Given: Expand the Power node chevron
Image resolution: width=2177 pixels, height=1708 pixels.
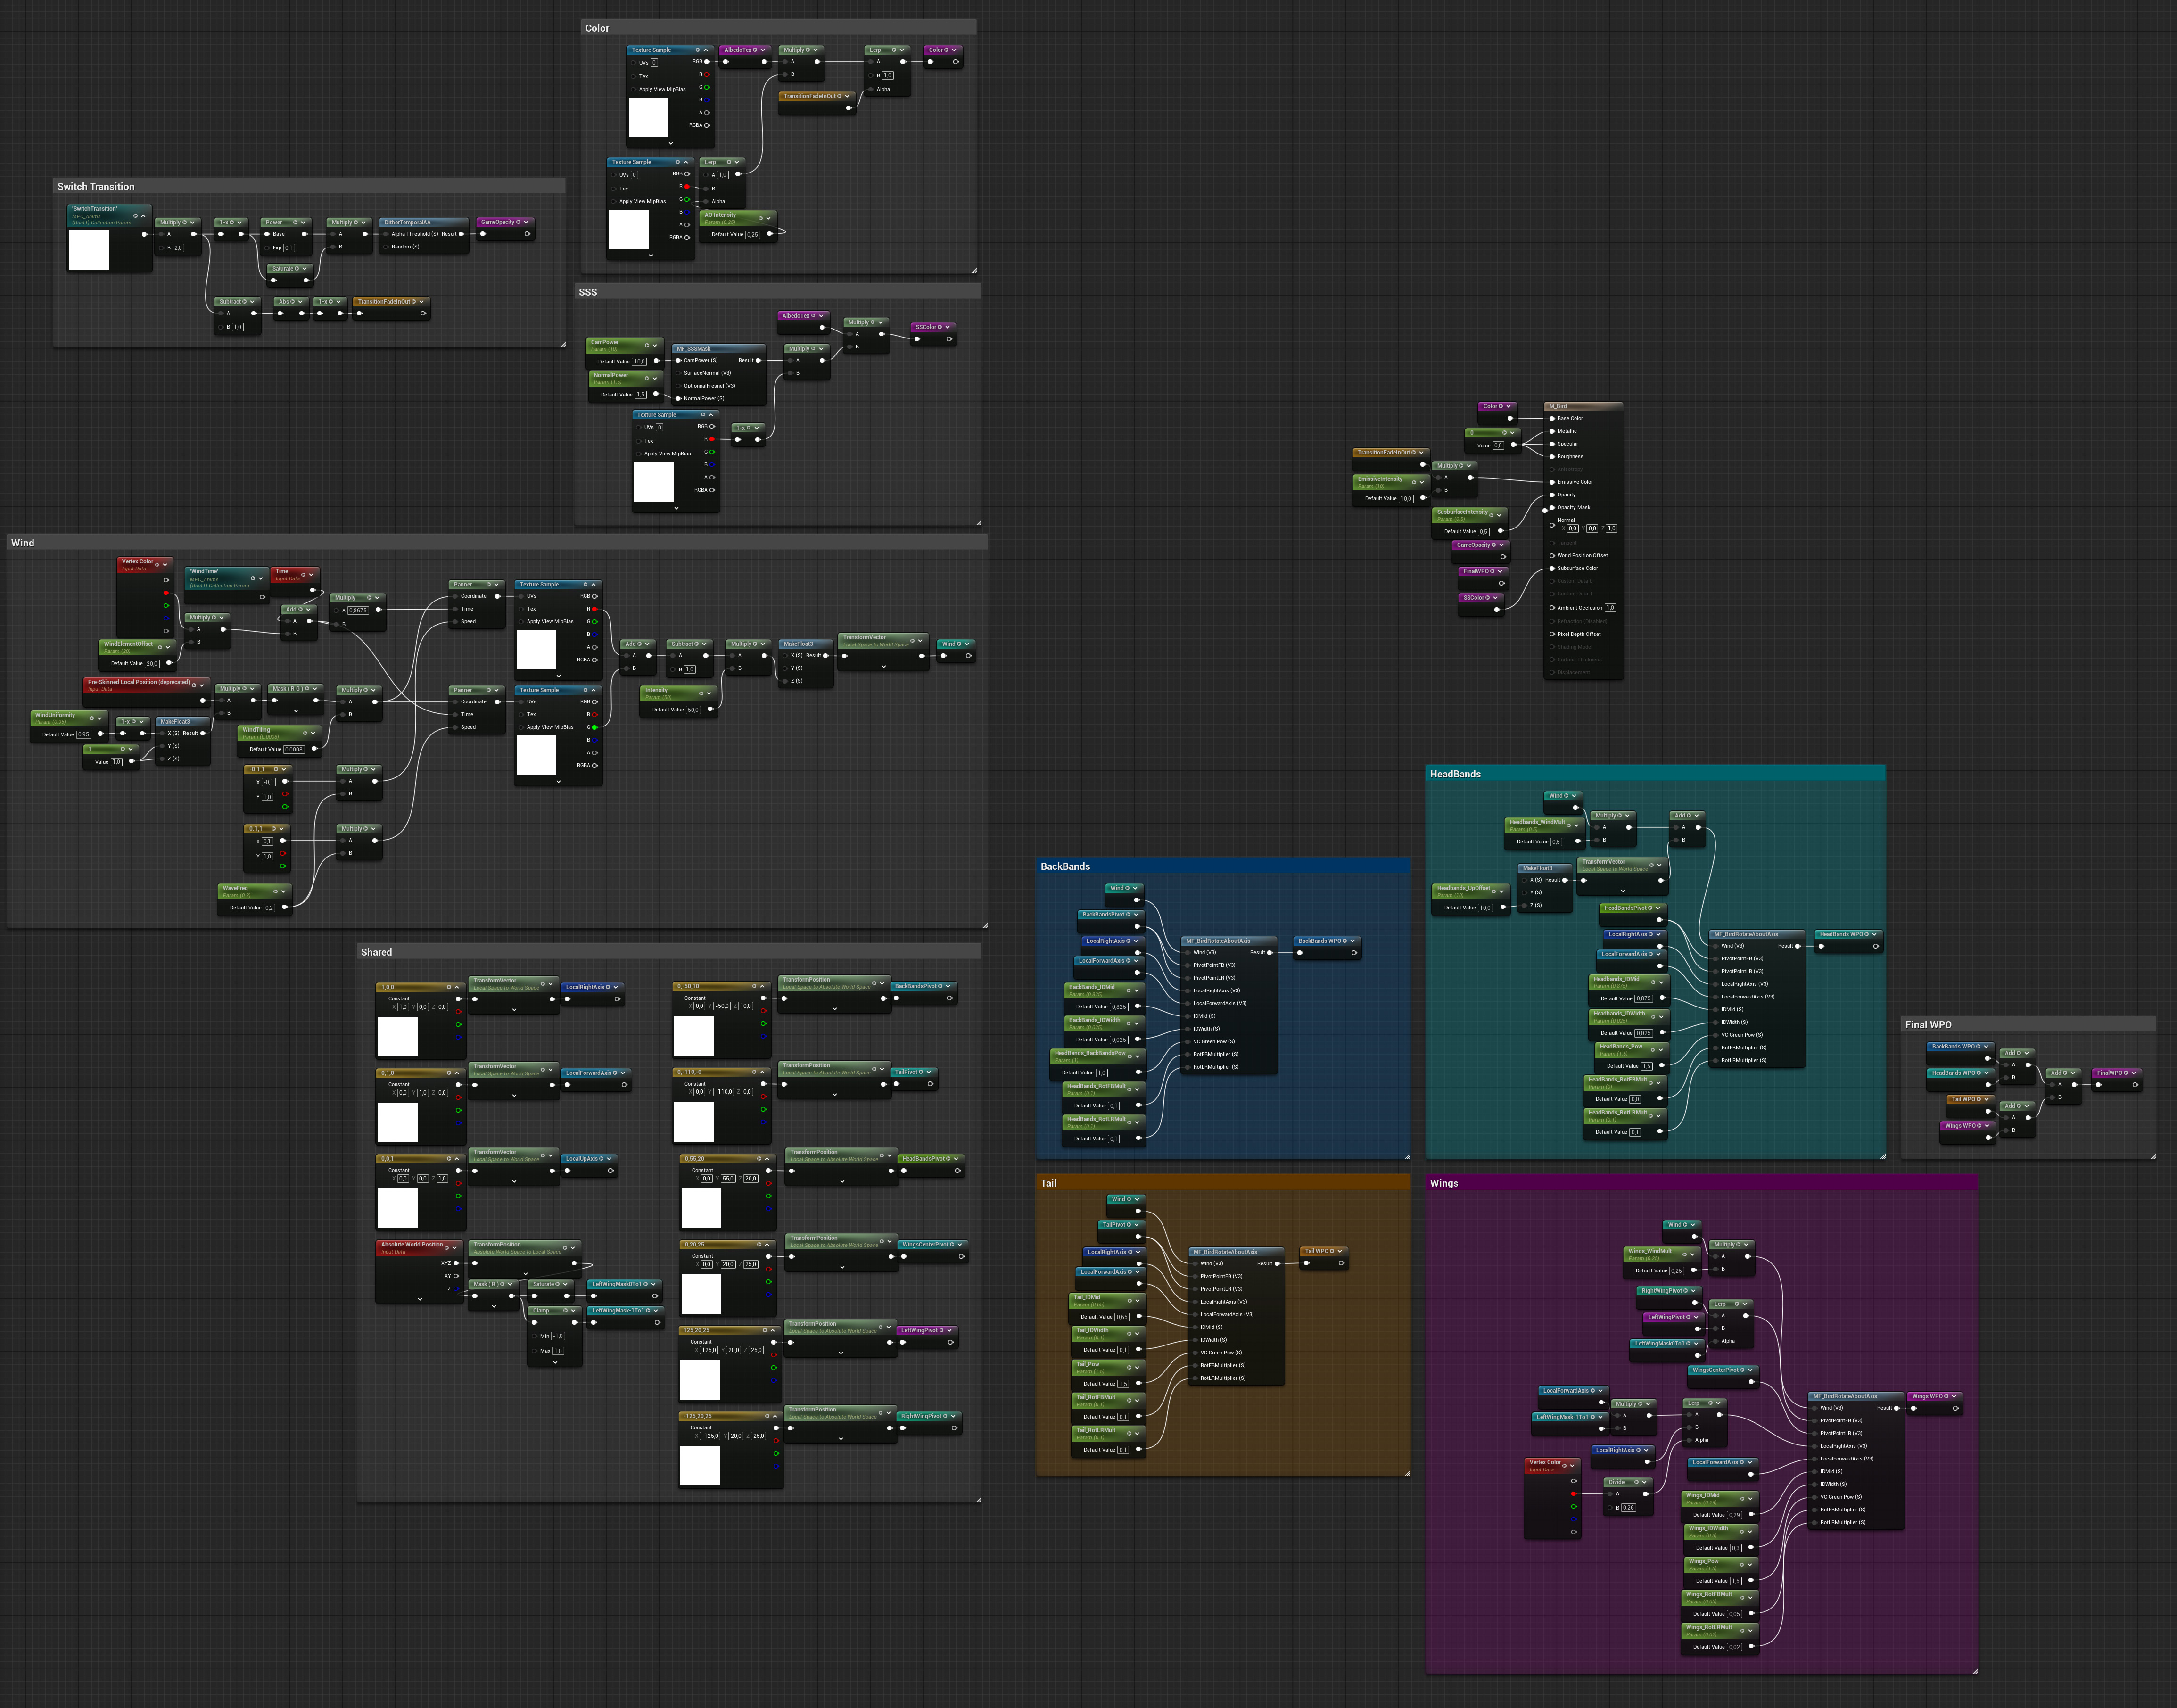Looking at the screenshot, I should (x=304, y=222).
